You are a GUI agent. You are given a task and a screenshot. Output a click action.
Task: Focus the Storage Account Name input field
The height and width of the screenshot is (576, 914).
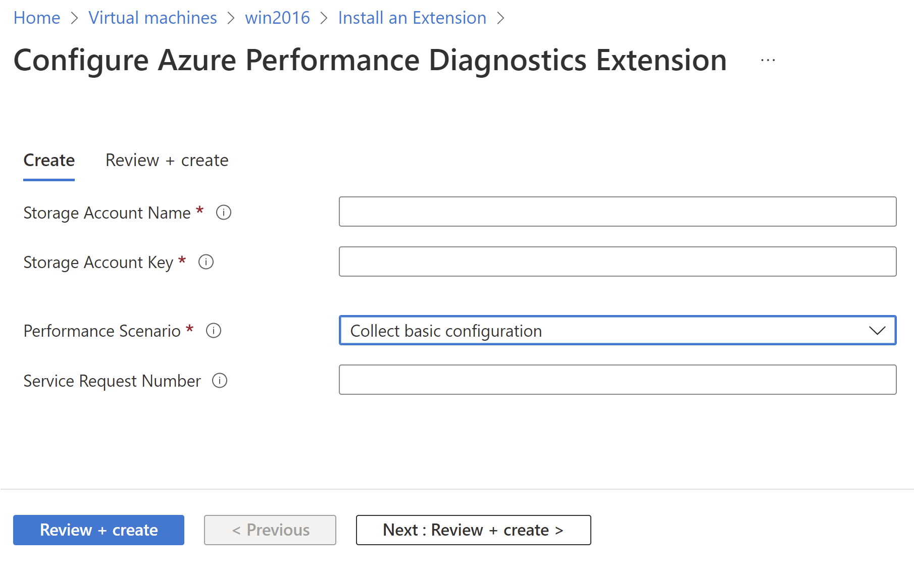[618, 212]
